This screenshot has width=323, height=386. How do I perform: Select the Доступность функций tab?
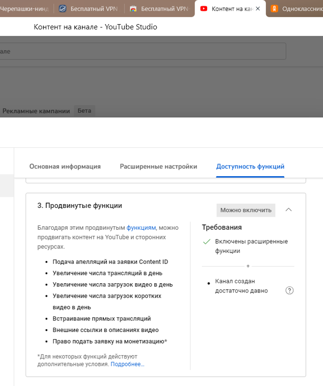pos(250,166)
